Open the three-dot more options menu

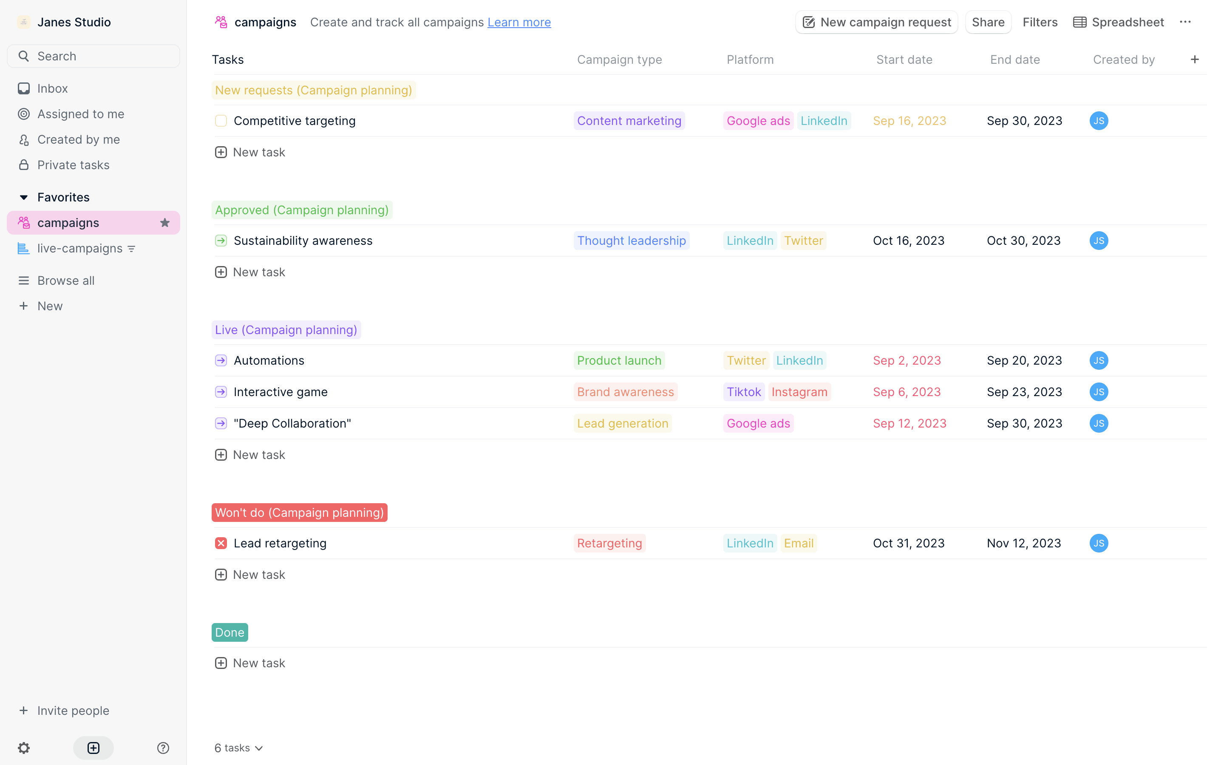pos(1185,22)
